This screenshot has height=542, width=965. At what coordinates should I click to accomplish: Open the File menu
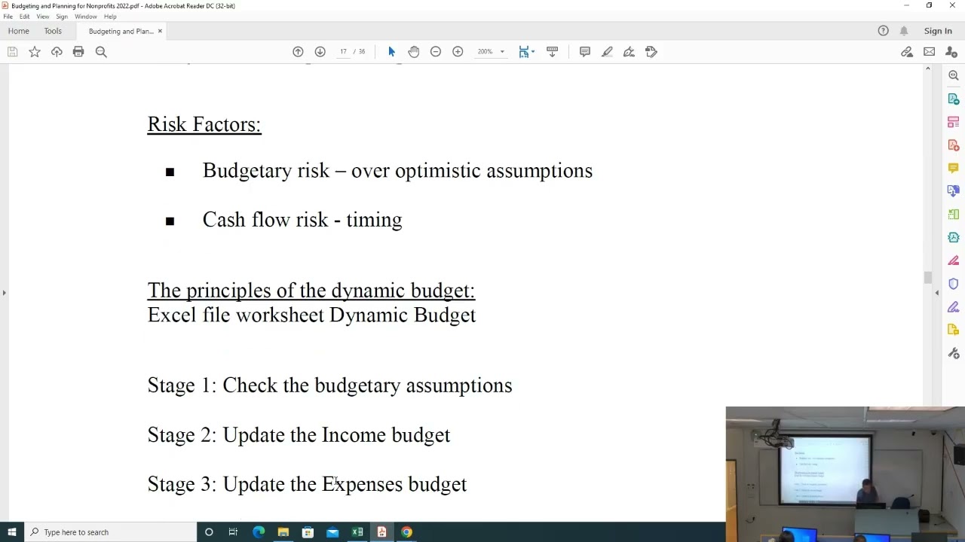pyautogui.click(x=8, y=17)
